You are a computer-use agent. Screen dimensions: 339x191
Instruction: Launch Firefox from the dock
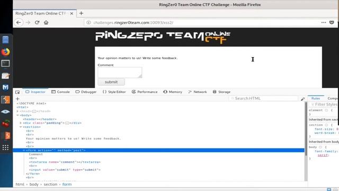tap(5, 52)
